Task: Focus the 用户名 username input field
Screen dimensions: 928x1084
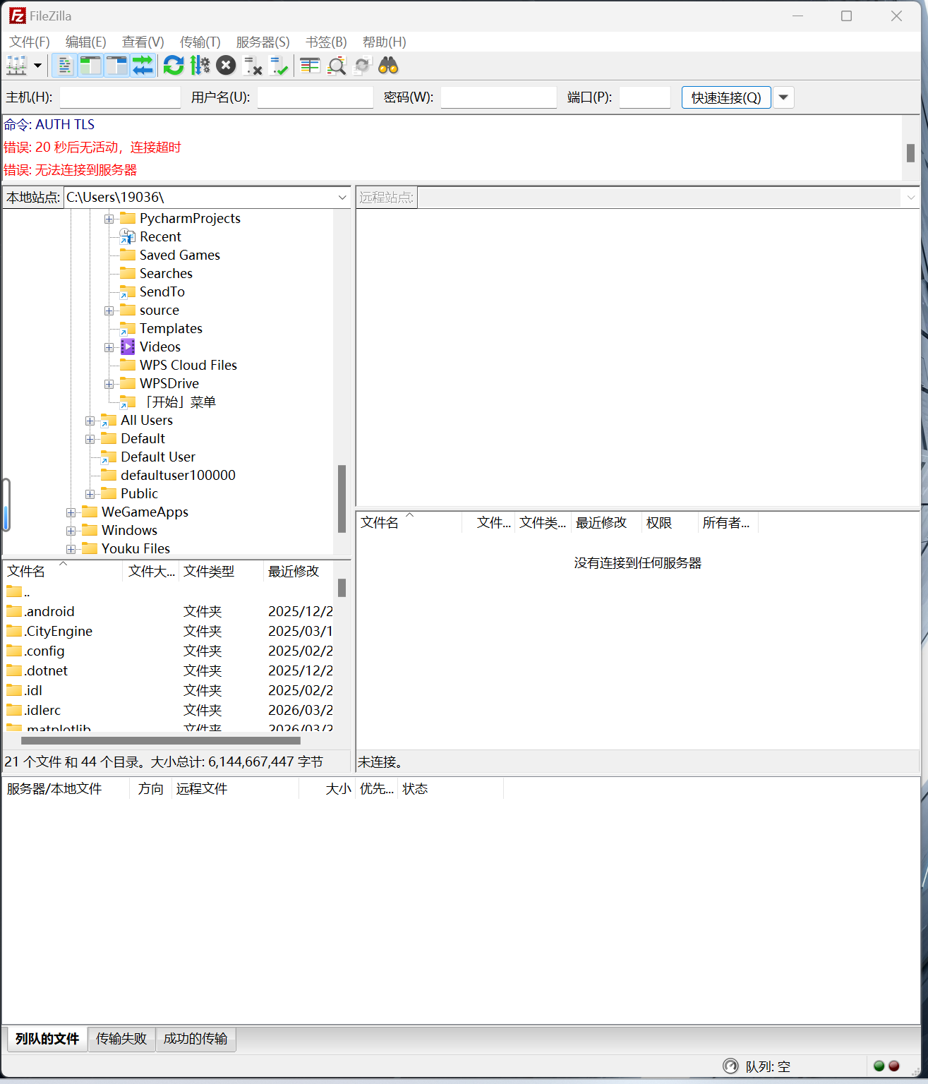Action: click(315, 97)
